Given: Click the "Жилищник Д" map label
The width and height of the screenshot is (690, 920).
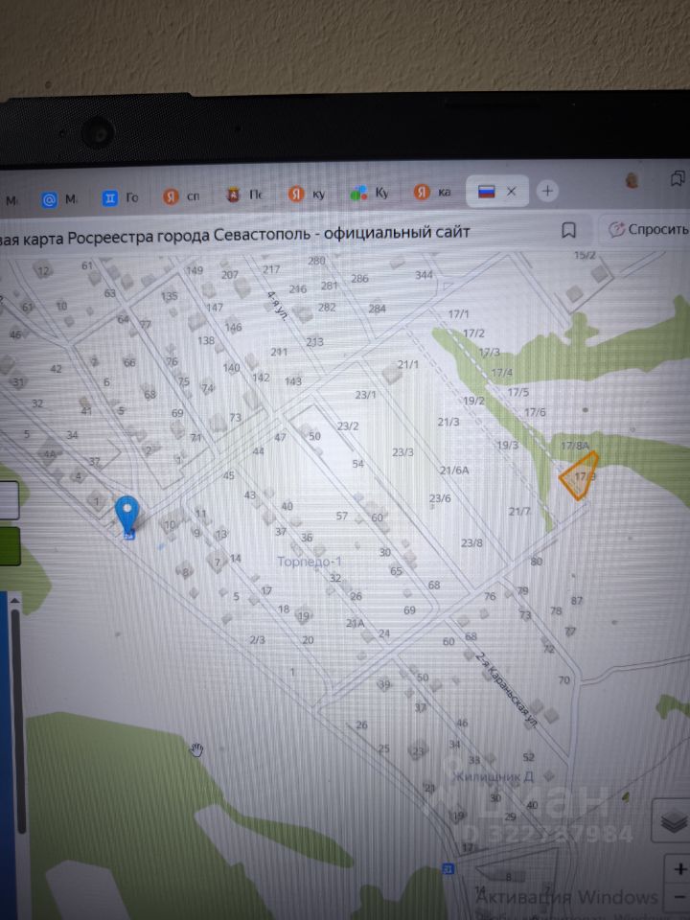Looking at the screenshot, I should click(x=494, y=777).
